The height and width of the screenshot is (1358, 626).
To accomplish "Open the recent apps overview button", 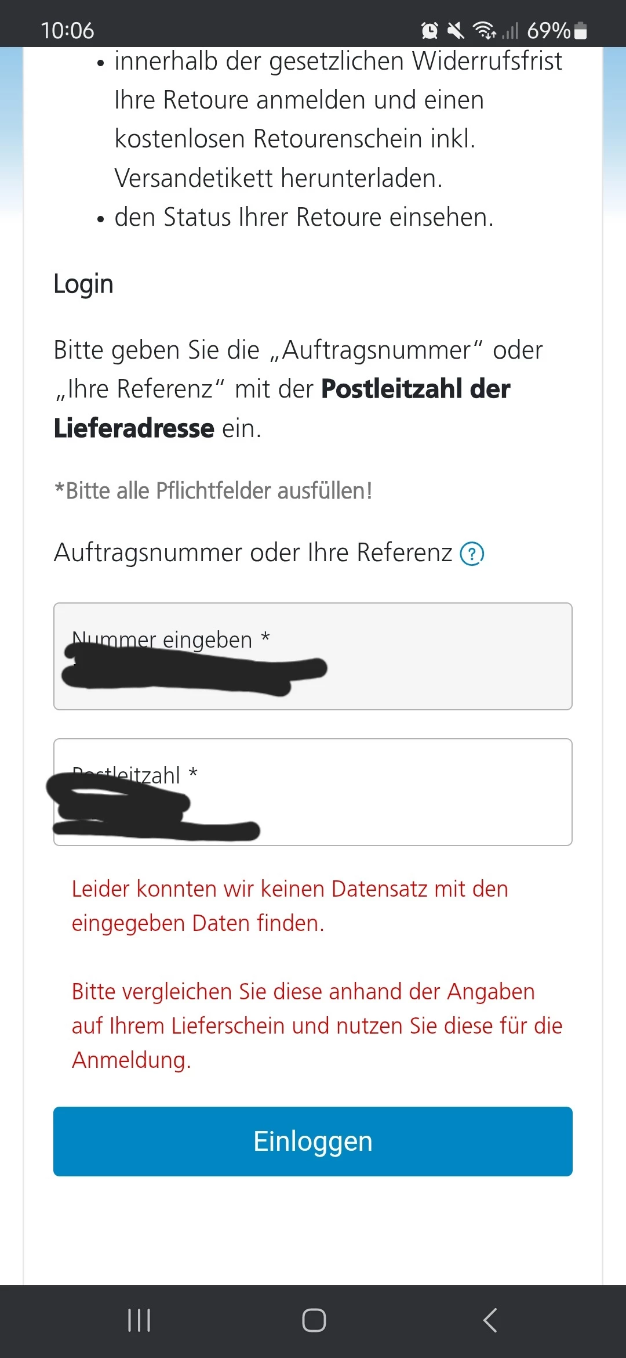I will tap(139, 1320).
